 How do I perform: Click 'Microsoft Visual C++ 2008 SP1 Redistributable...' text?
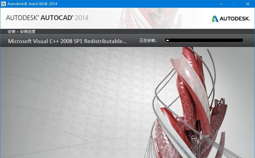(67, 41)
